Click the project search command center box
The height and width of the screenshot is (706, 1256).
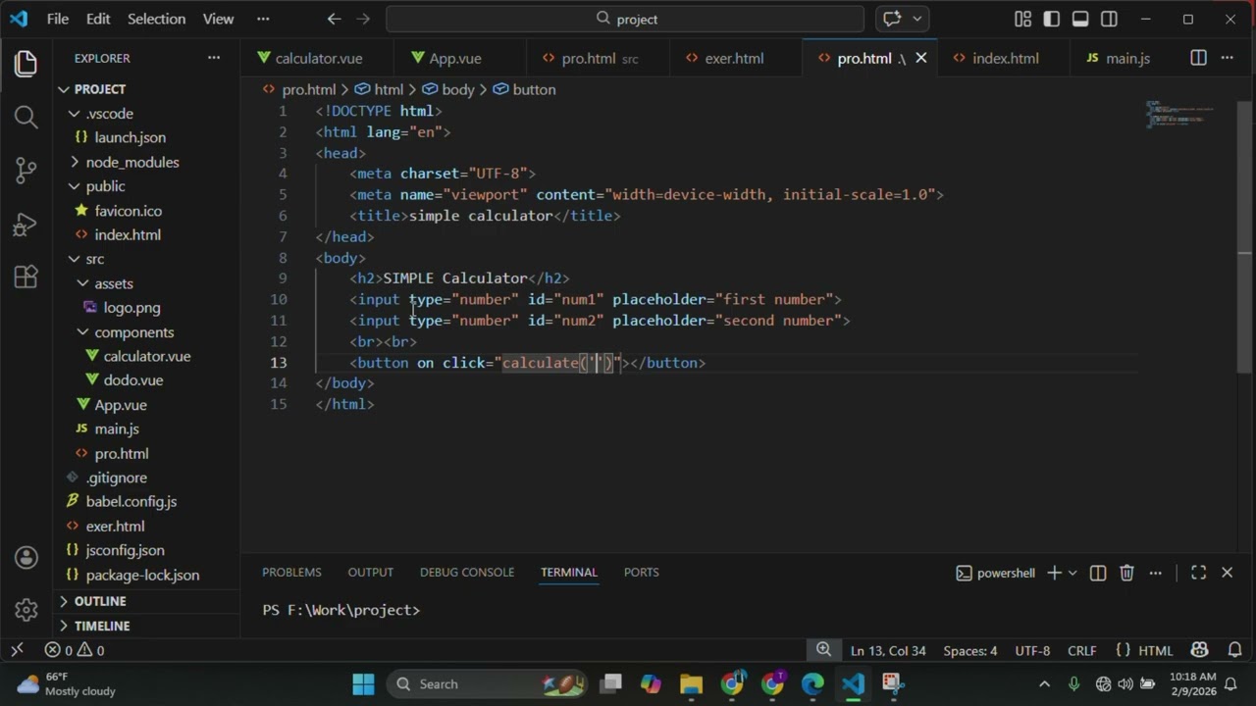pos(625,19)
